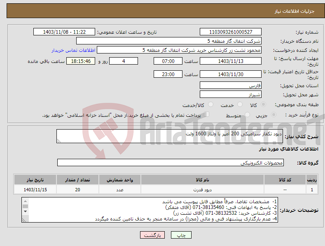Click the price validity date 1403/11/30 field

click(231, 74)
